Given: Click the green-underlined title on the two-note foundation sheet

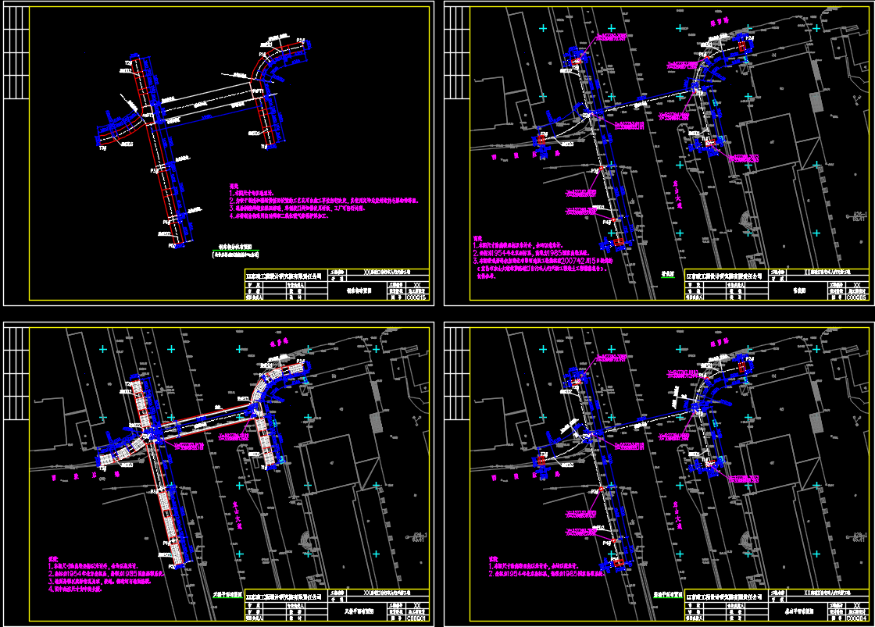Looking at the screenshot, I should 668,595.
